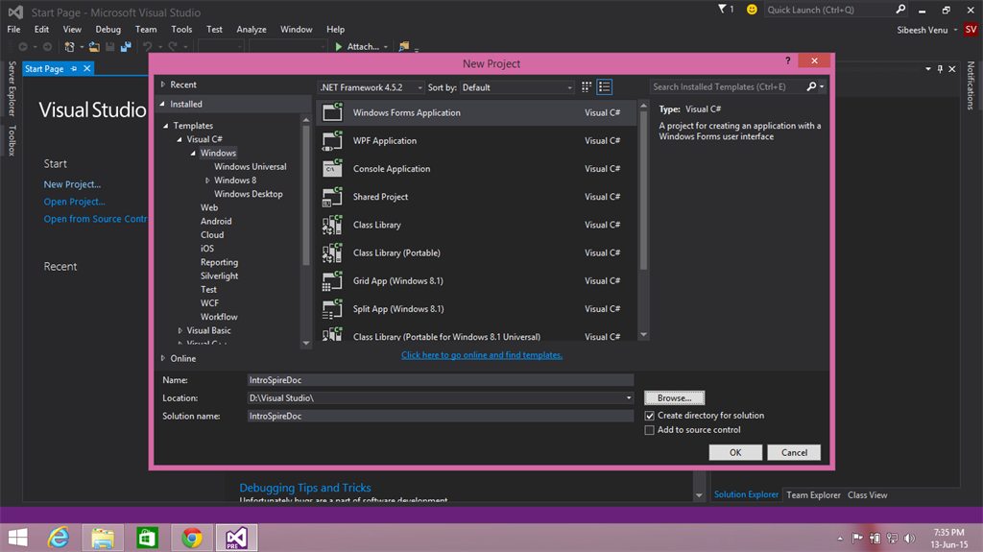The width and height of the screenshot is (983, 552).
Task: Expand the Recent section
Action: pyautogui.click(x=163, y=84)
